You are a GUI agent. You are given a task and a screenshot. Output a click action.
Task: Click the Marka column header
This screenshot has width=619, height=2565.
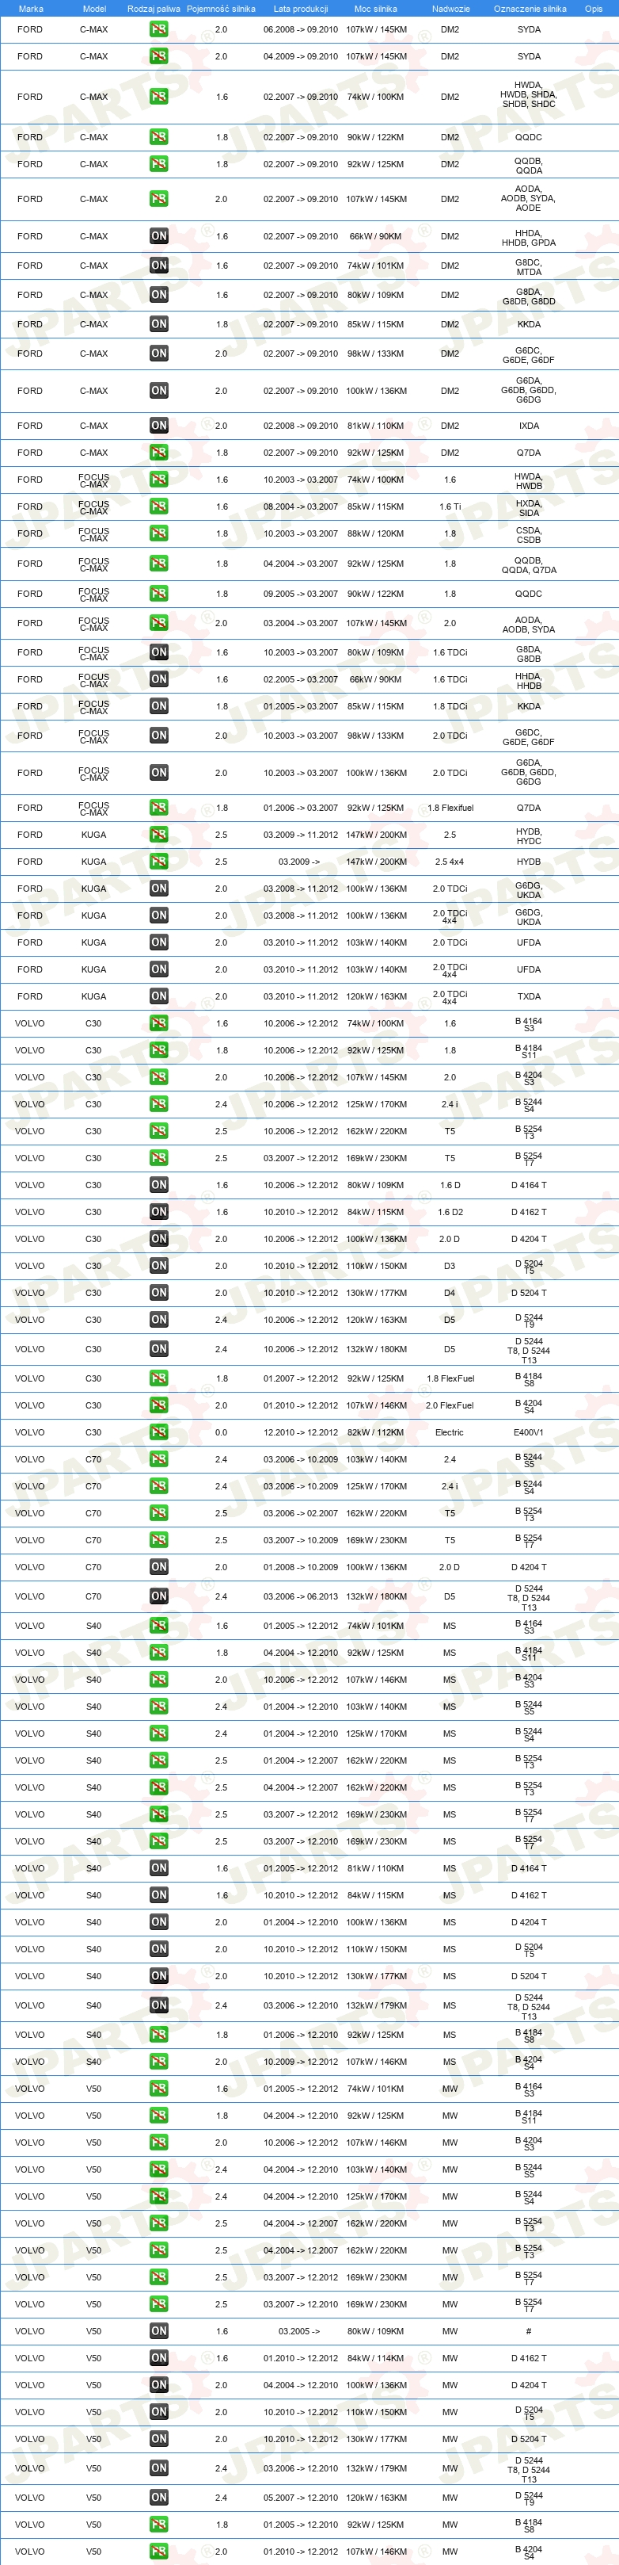[x=31, y=9]
